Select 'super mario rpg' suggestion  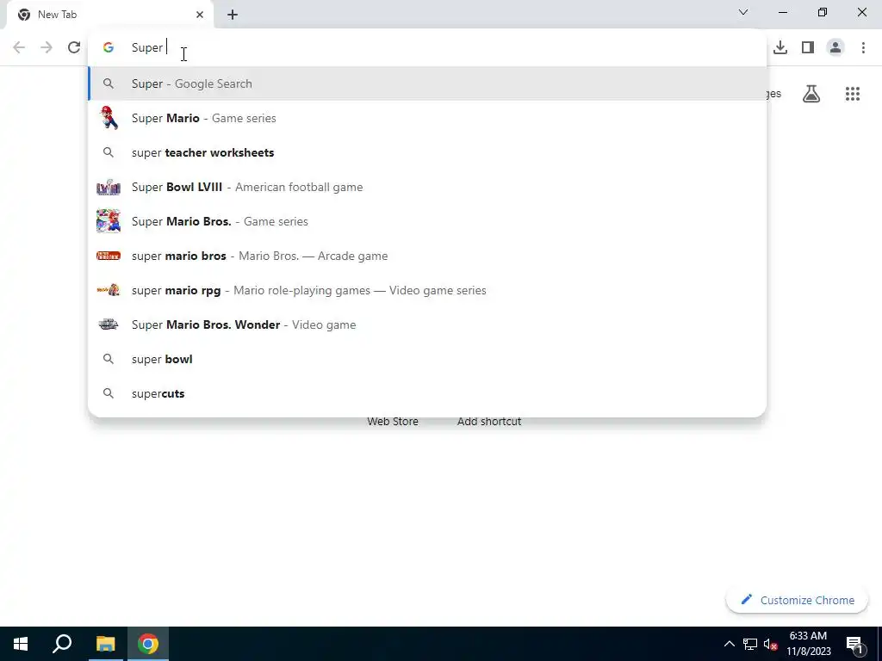pos(427,290)
